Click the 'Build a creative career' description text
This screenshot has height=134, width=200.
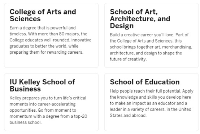(151, 47)
